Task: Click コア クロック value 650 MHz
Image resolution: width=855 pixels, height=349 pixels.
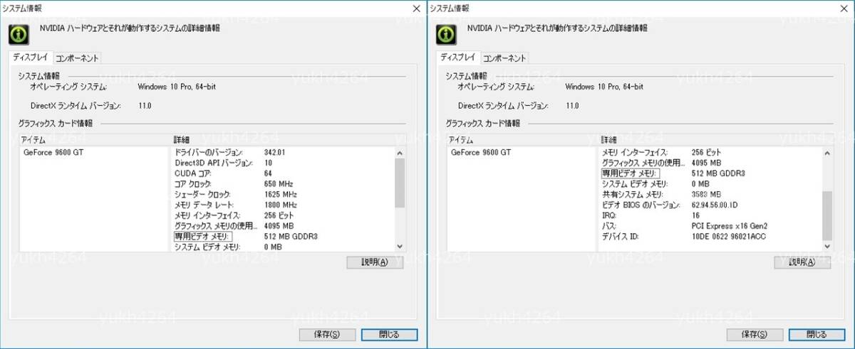Action: pos(279,183)
